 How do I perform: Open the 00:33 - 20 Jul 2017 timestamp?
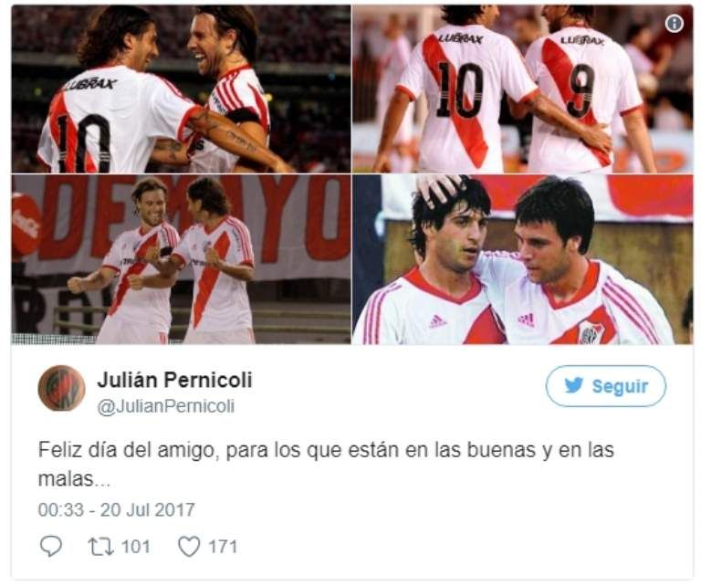click(117, 509)
